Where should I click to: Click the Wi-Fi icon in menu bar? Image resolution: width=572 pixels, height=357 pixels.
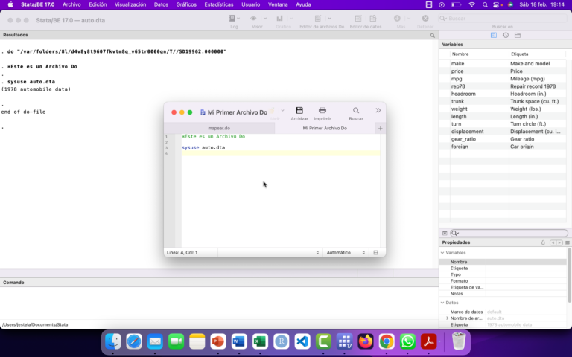point(471,4)
